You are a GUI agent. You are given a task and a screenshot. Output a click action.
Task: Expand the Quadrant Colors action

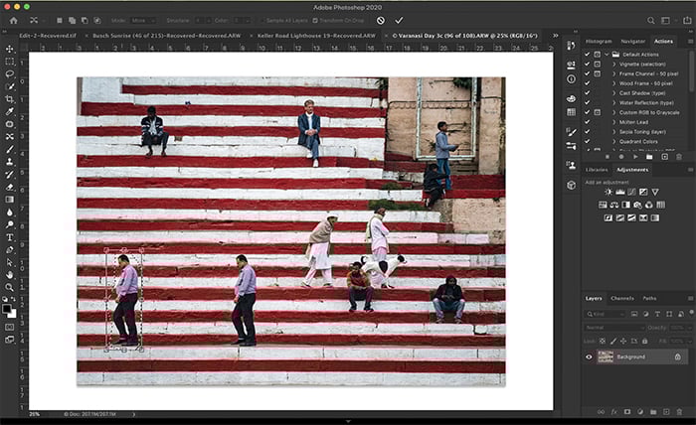coord(614,141)
